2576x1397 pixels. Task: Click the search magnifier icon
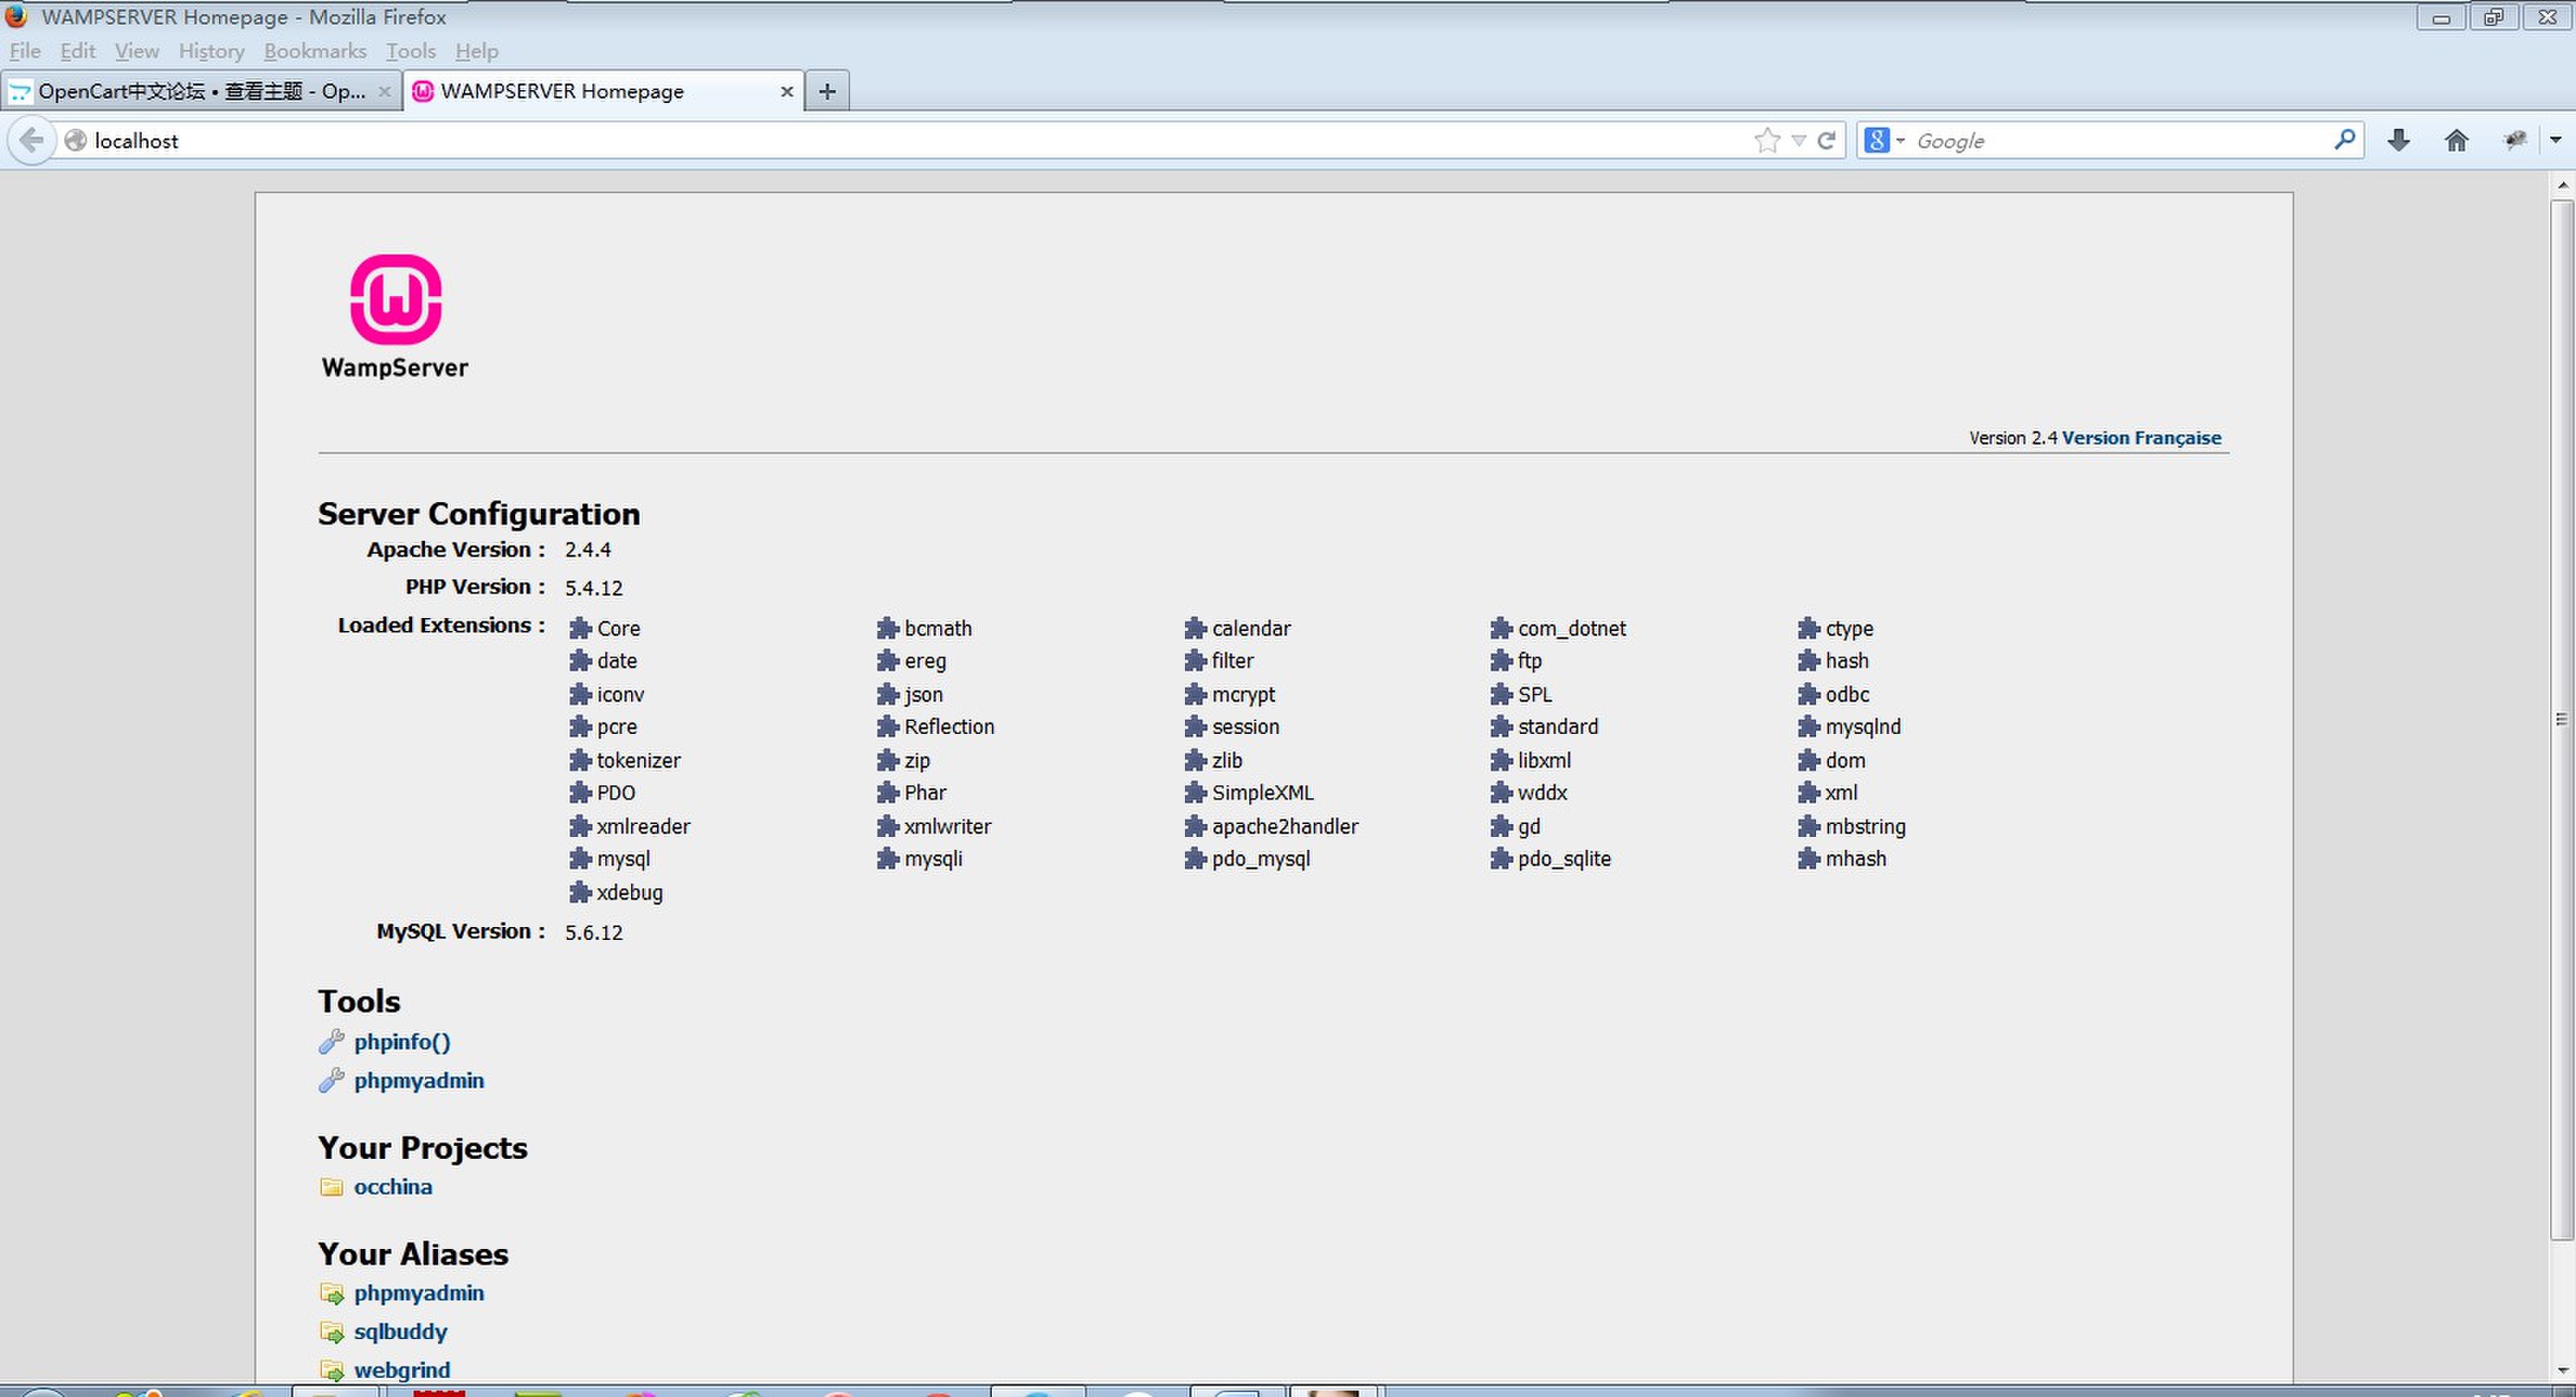pyautogui.click(x=2344, y=139)
